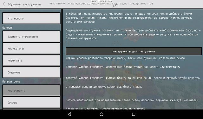Click the line starting 'Топором удобно разбивать'
Viewport: 203px width, 119px height.
click(x=123, y=67)
